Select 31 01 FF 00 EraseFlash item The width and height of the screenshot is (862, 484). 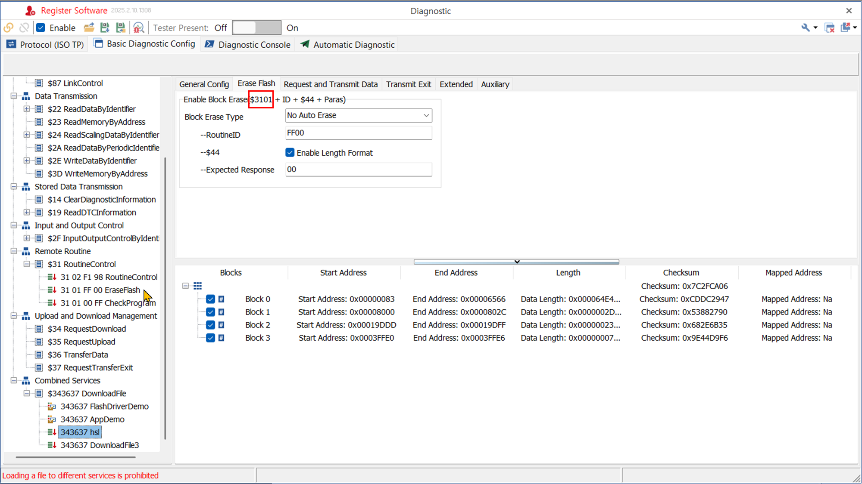(x=100, y=290)
